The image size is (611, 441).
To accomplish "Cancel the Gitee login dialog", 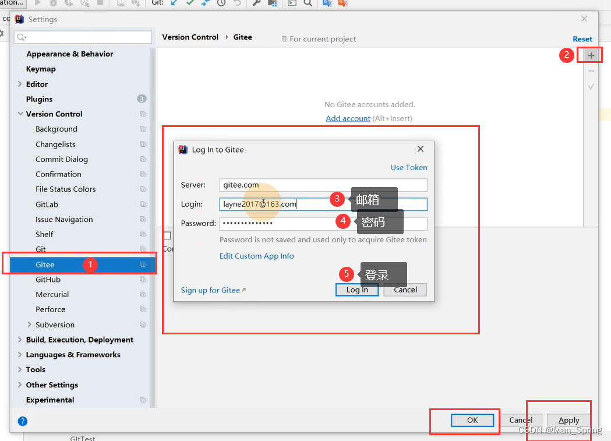I will click(405, 290).
